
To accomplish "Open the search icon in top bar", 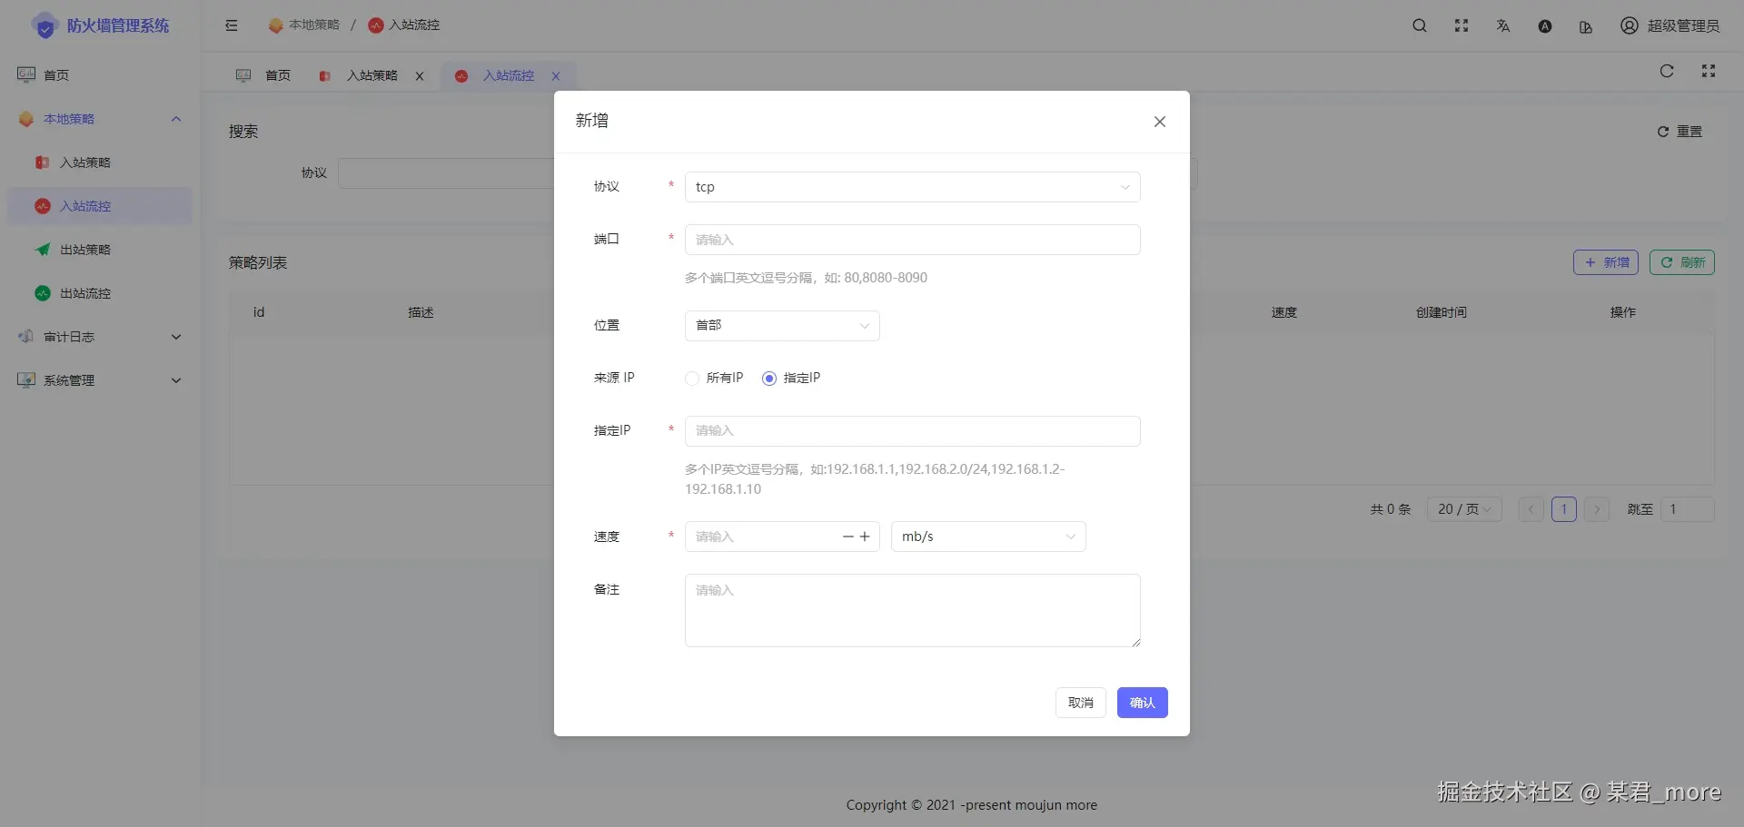I will (x=1420, y=25).
